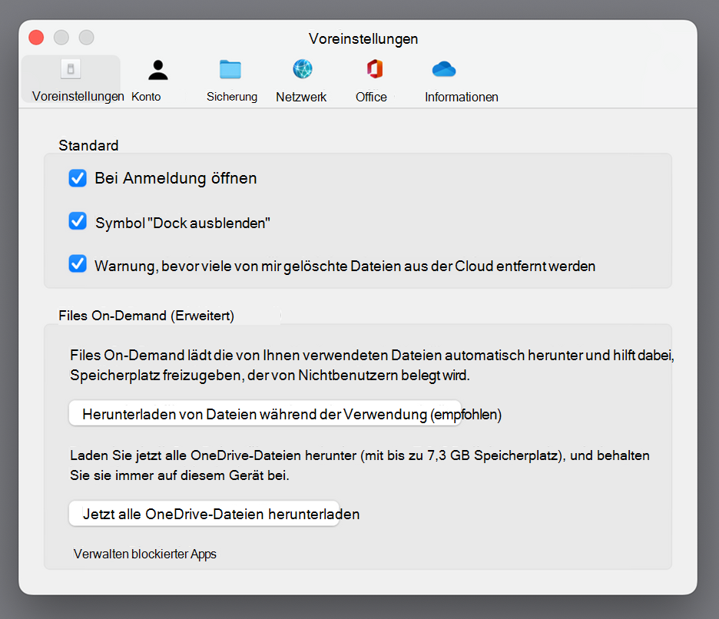
Task: Open the Netzwerk globe icon
Action: pos(303,69)
